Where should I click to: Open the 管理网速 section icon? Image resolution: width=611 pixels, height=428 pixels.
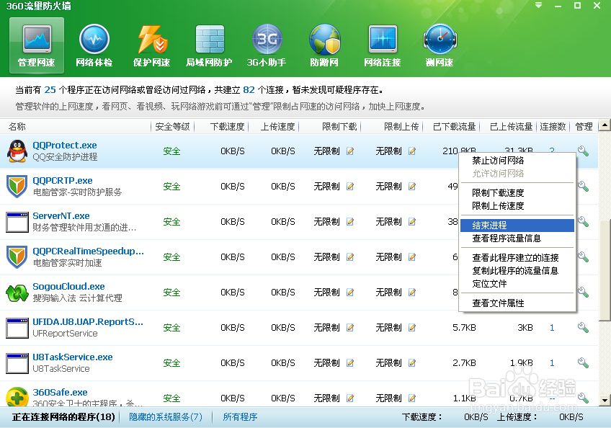(x=37, y=45)
